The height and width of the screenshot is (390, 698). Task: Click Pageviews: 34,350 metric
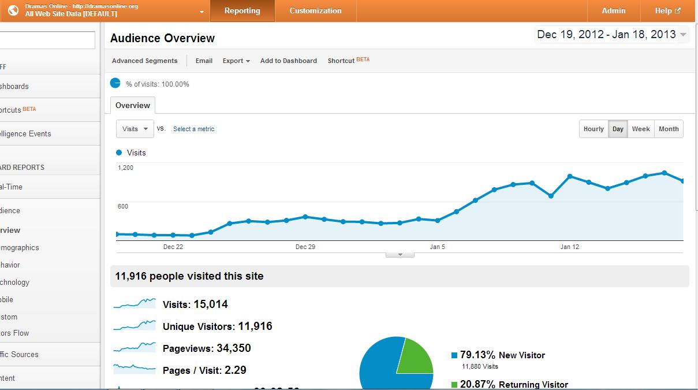[207, 348]
